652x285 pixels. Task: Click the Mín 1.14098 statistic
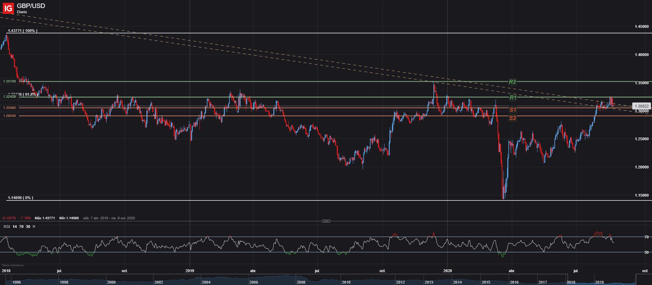click(x=69, y=218)
